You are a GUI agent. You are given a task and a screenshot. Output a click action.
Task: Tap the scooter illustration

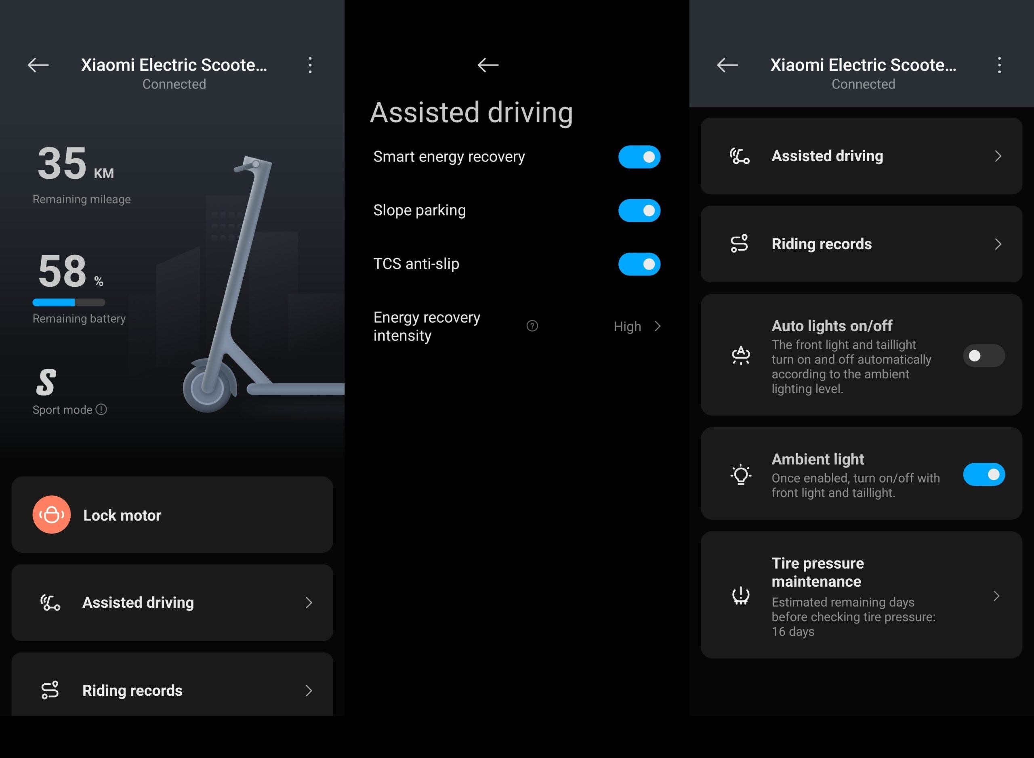click(264, 283)
